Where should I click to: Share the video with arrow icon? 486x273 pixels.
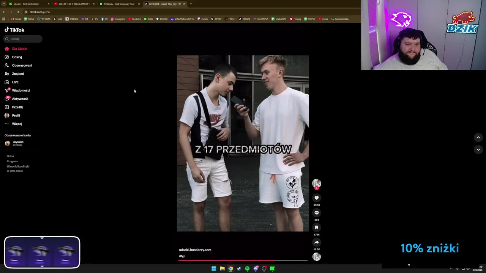click(316, 242)
